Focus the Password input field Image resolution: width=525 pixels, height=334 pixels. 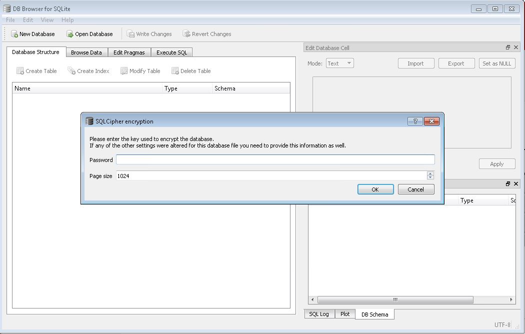[x=275, y=159]
